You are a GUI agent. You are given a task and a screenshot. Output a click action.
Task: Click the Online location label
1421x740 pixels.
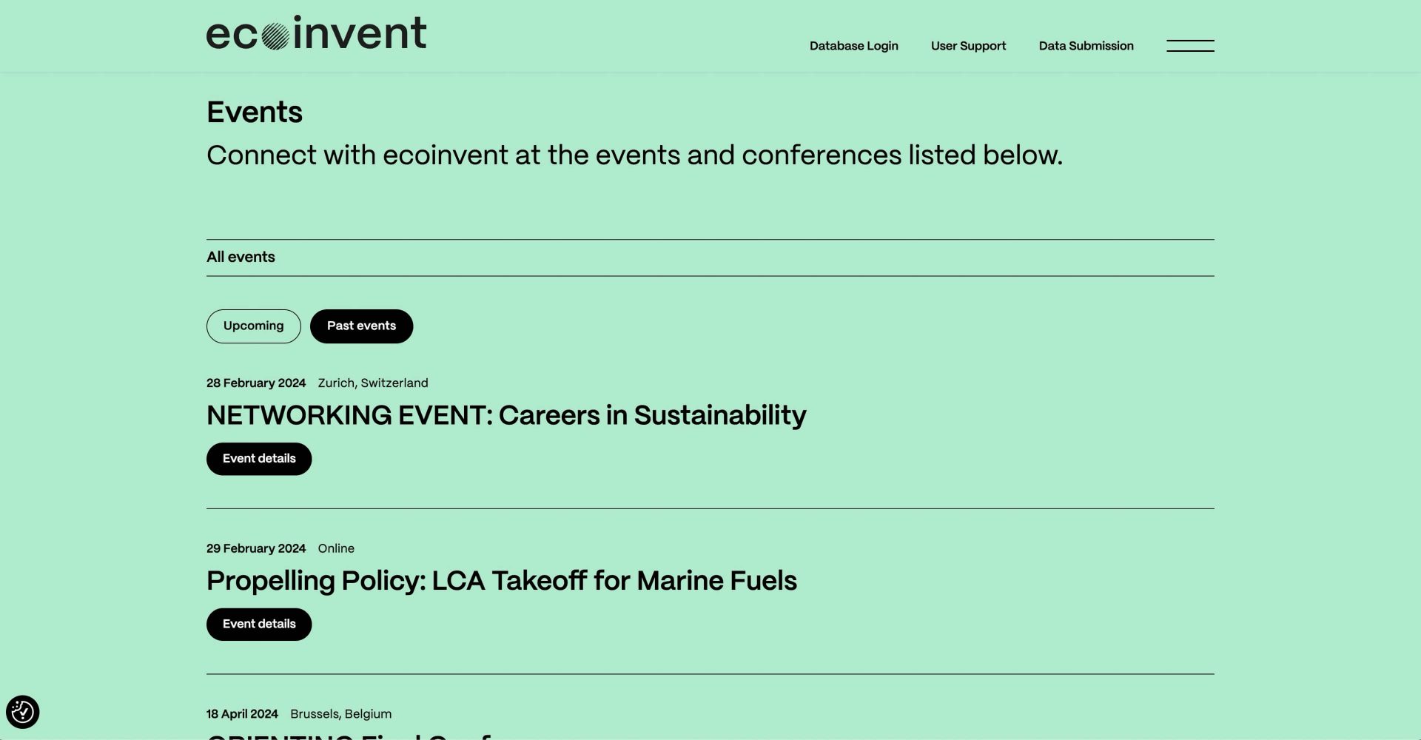coord(336,549)
